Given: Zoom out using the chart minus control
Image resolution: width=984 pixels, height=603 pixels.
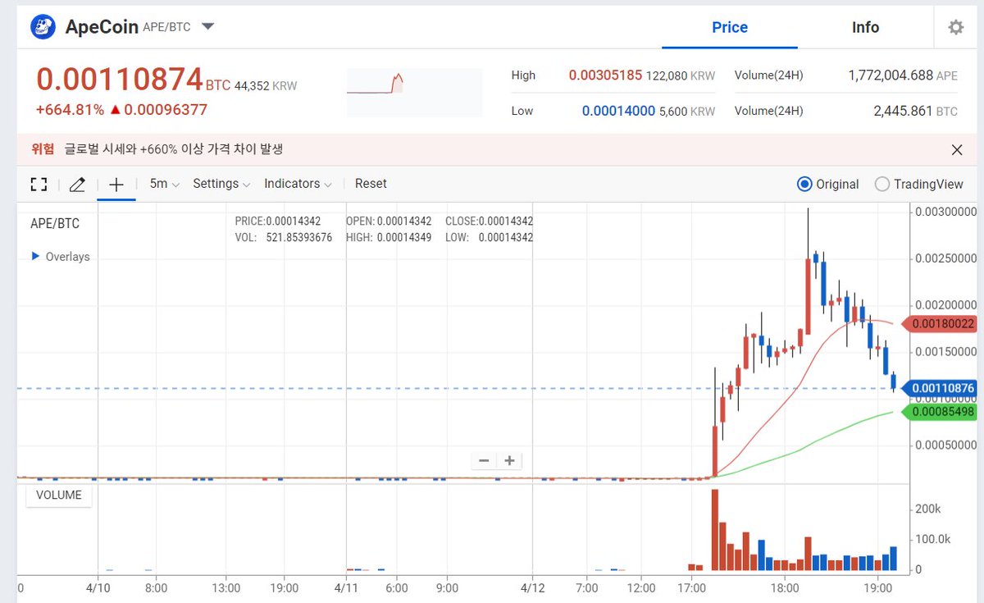Looking at the screenshot, I should (483, 460).
